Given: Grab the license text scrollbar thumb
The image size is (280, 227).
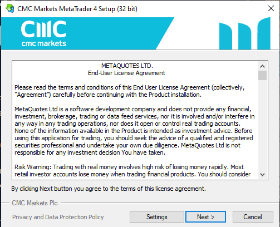Looking at the screenshot, I should [x=262, y=75].
